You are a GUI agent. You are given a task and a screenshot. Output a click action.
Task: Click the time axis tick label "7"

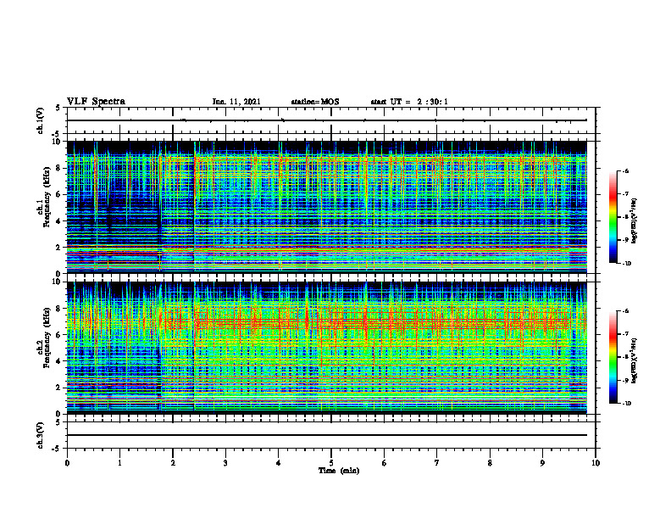click(437, 463)
